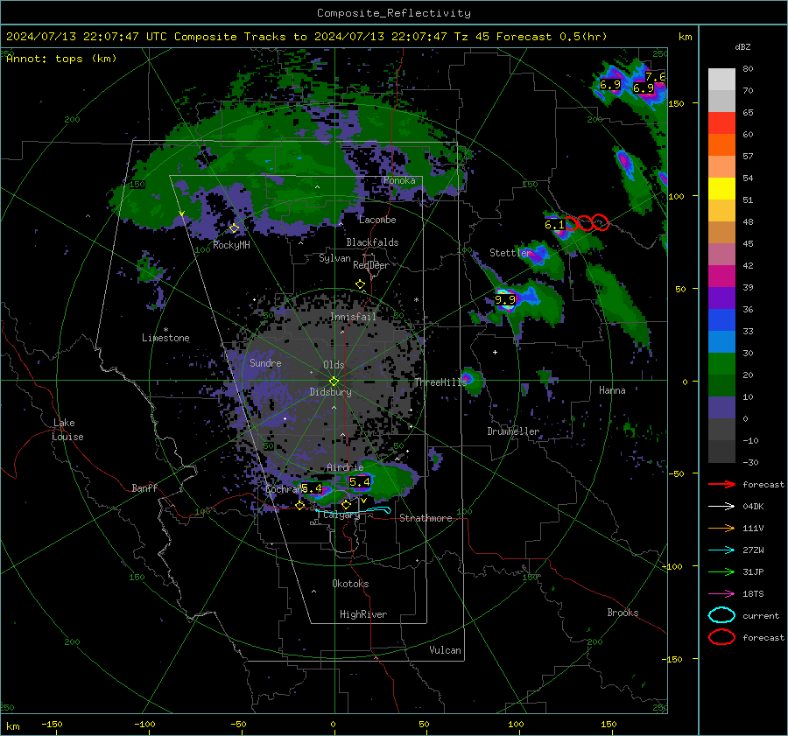Click the cyan current storm outline above Calgary
Viewport: 788px width, 736px height.
click(x=354, y=511)
